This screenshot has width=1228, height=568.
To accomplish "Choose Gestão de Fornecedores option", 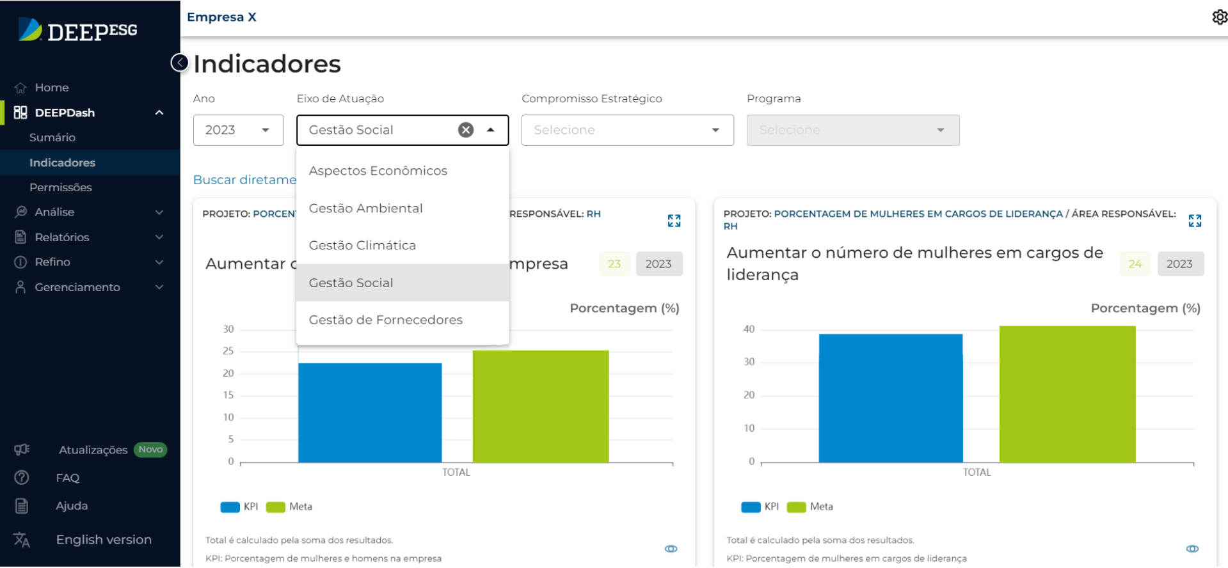I will (385, 320).
